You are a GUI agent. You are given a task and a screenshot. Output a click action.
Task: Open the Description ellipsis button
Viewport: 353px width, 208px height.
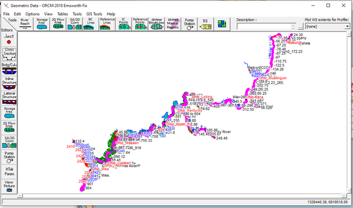300,27
